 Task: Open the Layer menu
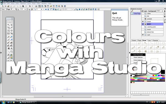pyautogui.click(x=29, y=4)
